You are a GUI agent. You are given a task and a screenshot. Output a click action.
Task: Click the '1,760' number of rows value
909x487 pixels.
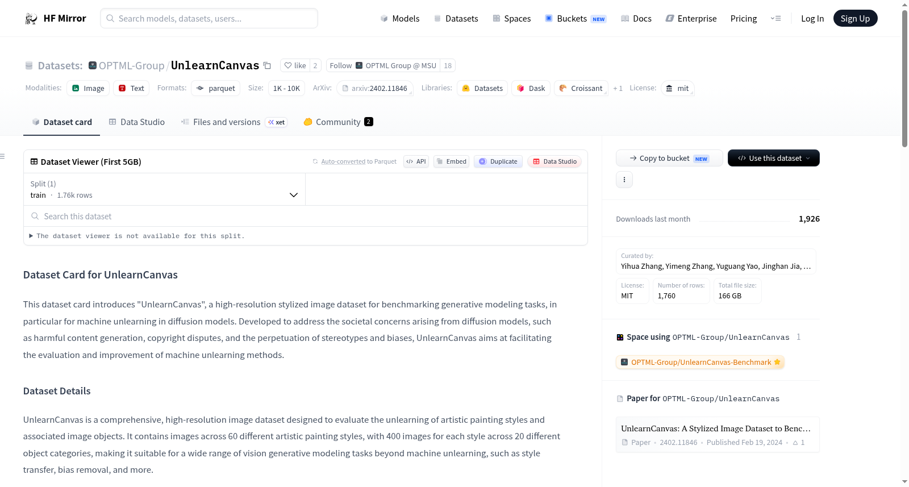click(x=666, y=295)
